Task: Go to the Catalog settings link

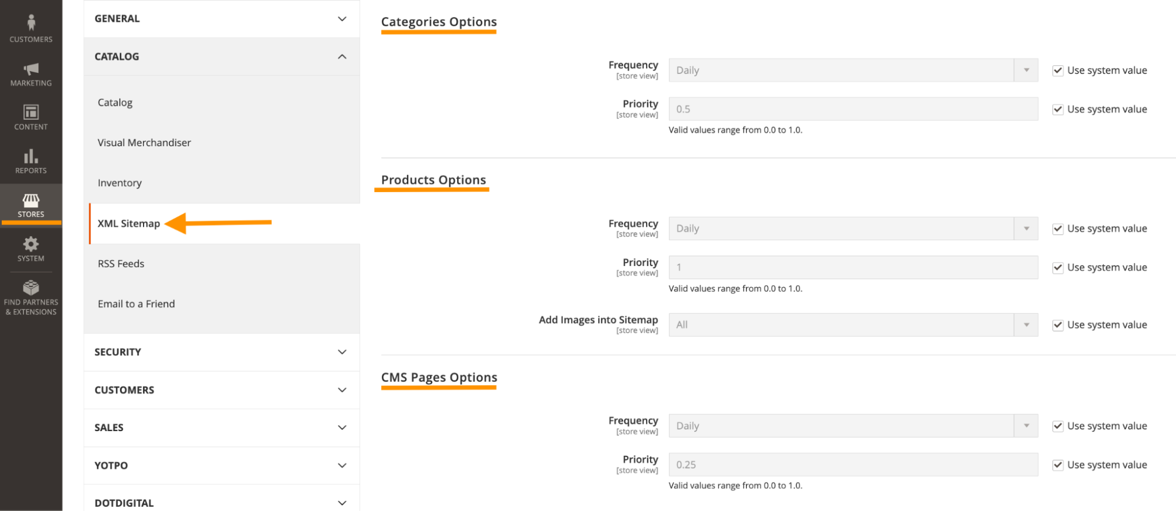Action: [x=115, y=102]
